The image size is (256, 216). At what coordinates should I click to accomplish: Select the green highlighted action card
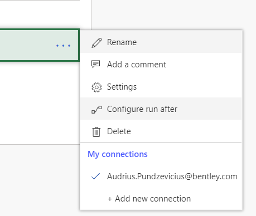(40, 45)
